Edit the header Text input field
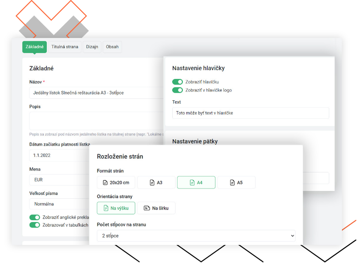The image size is (357, 263). (250, 113)
